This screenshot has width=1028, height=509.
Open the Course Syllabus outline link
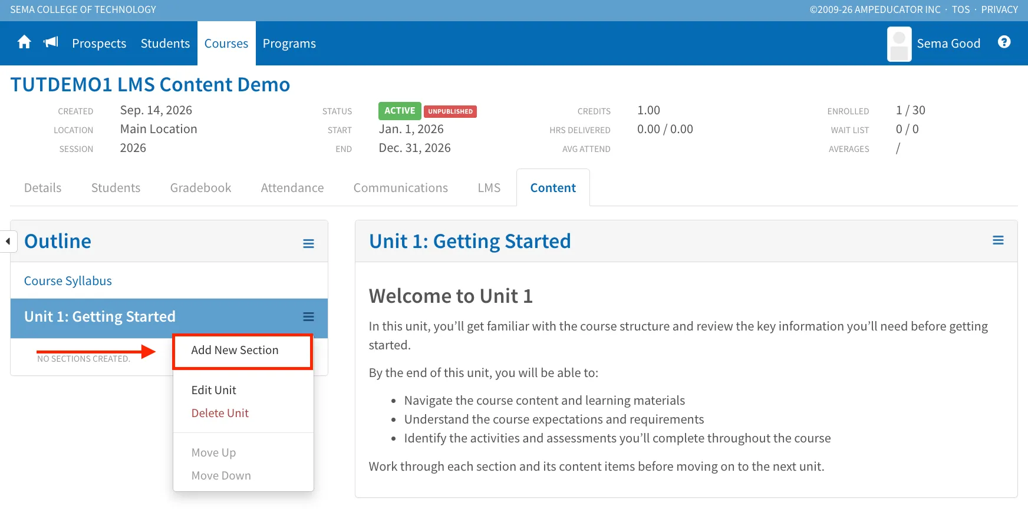pyautogui.click(x=68, y=281)
